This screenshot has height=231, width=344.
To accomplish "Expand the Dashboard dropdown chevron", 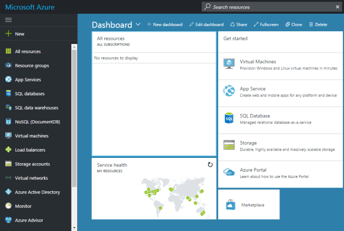I will pyautogui.click(x=138, y=24).
